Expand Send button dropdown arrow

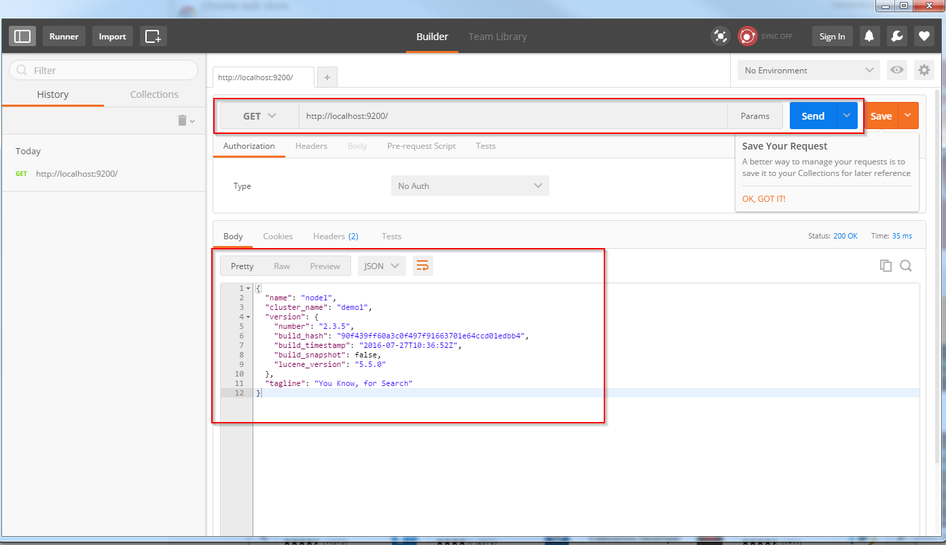point(847,116)
